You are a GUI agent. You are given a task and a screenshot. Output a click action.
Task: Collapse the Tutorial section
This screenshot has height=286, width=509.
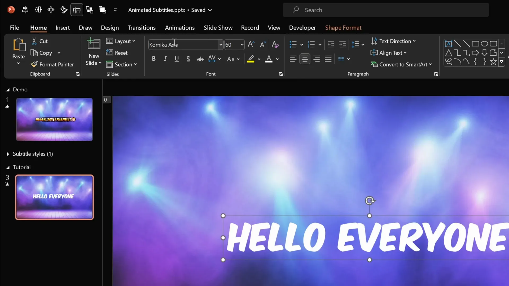click(8, 167)
